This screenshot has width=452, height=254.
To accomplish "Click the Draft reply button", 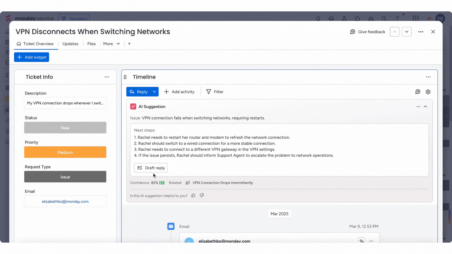I will pyautogui.click(x=151, y=167).
